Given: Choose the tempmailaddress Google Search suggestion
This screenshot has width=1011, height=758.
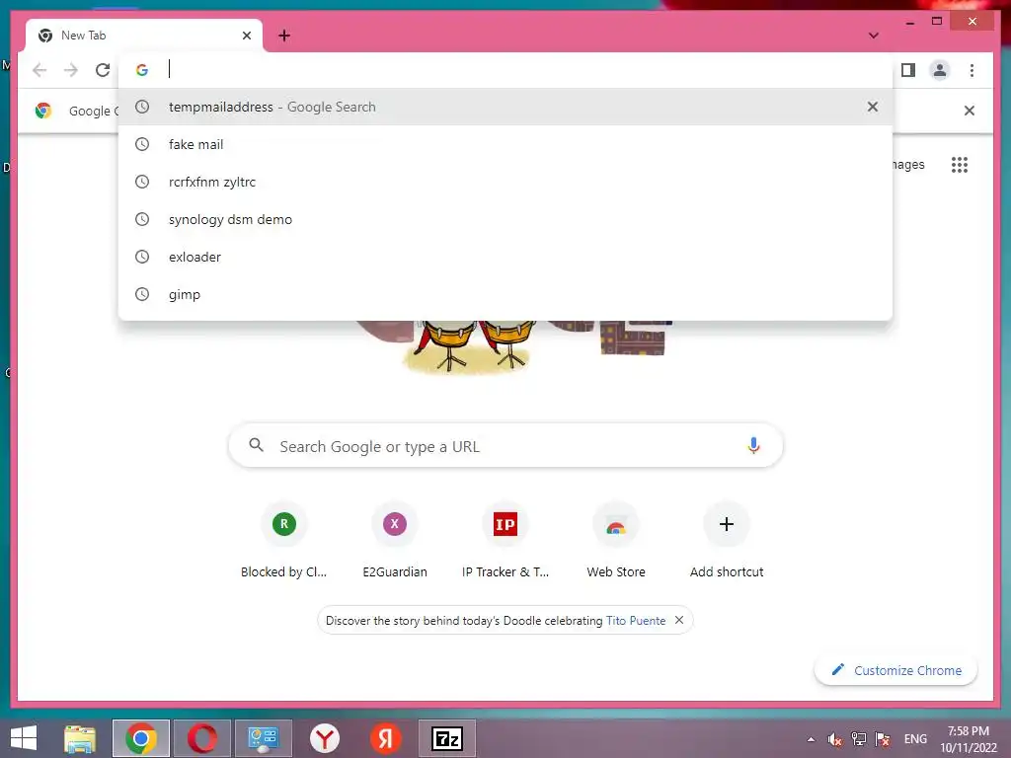Looking at the screenshot, I should coord(505,107).
